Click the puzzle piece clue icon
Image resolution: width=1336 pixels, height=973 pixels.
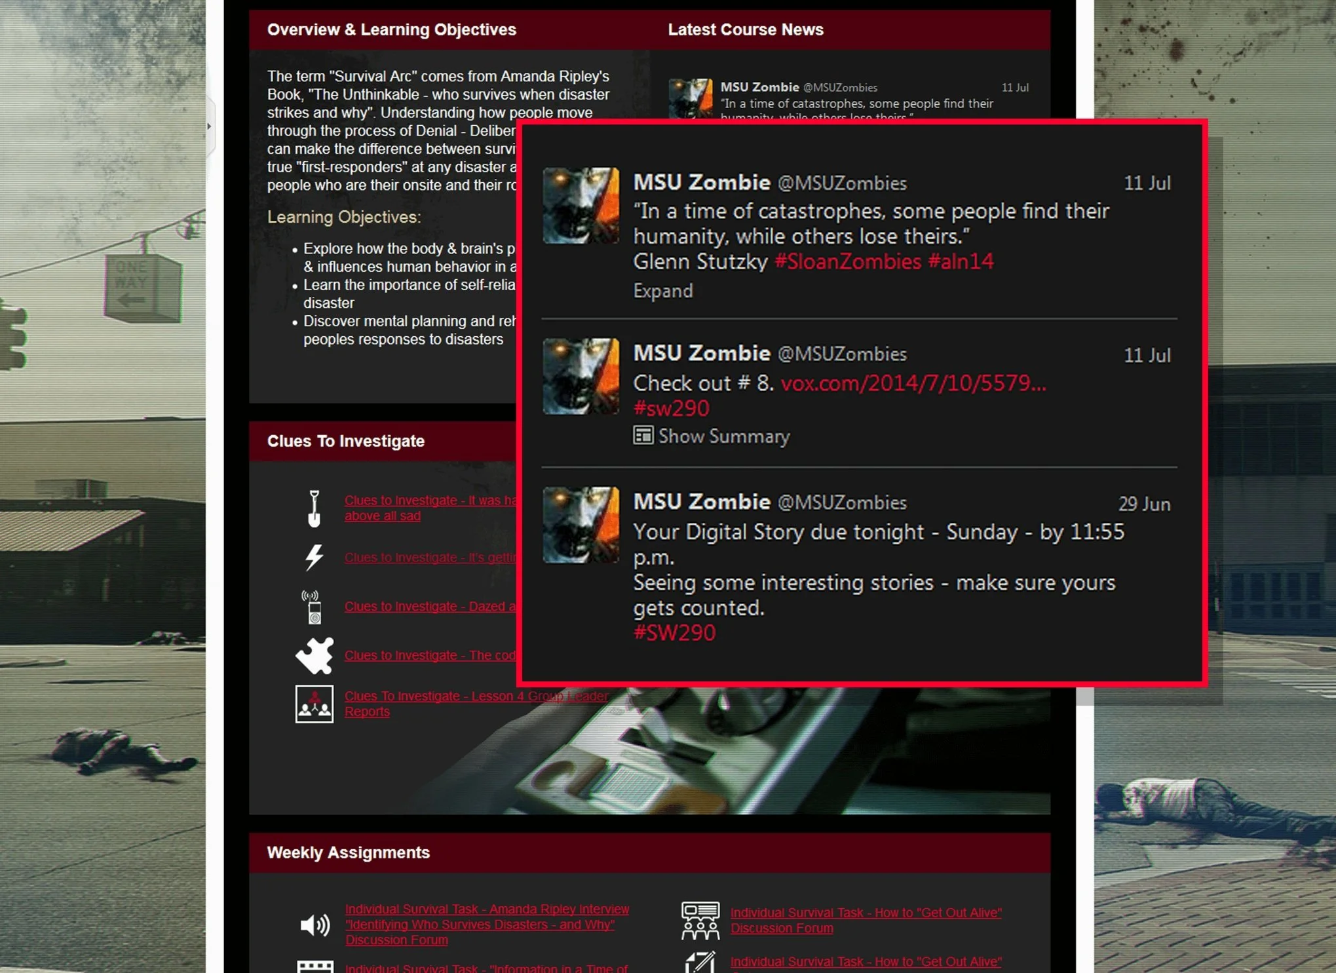(315, 655)
